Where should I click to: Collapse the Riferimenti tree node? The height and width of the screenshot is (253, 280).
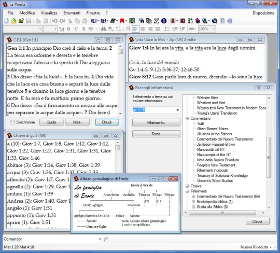187,191
